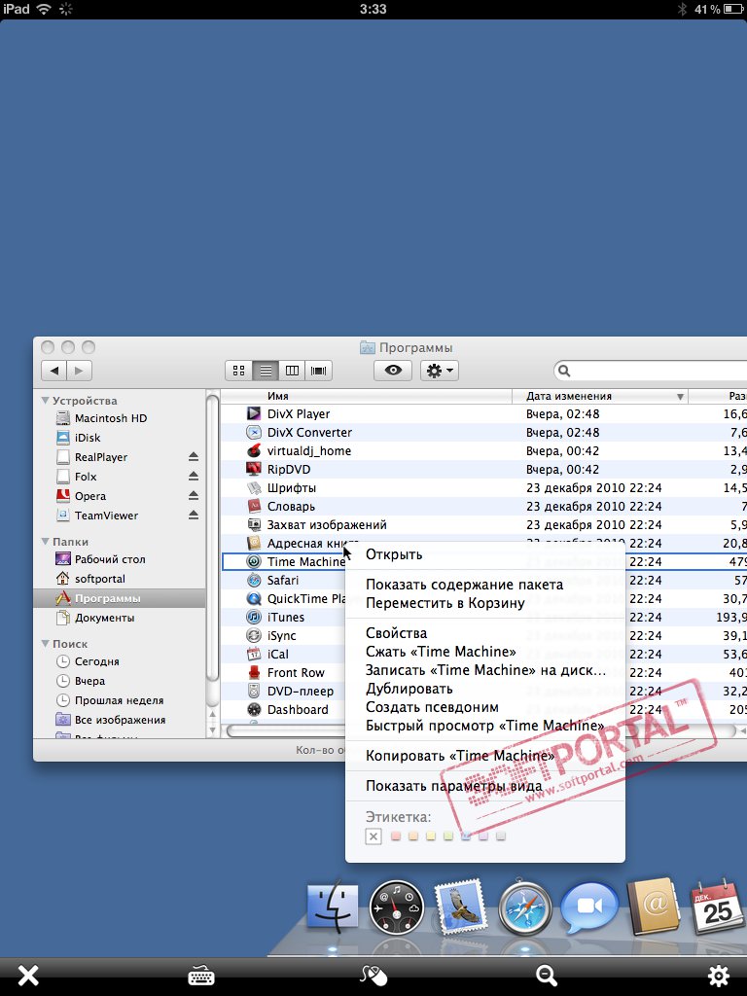
Task: Open the gear action dropdown
Action: [439, 371]
